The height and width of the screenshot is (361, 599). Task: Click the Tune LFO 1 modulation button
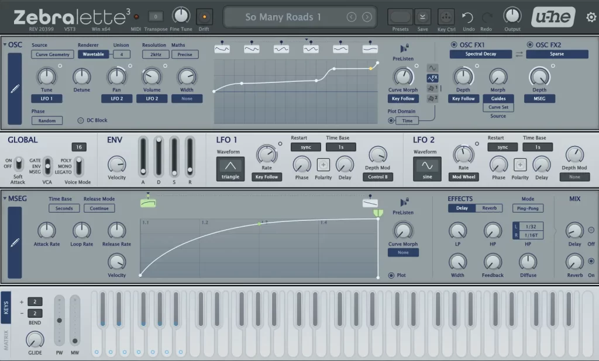[46, 99]
